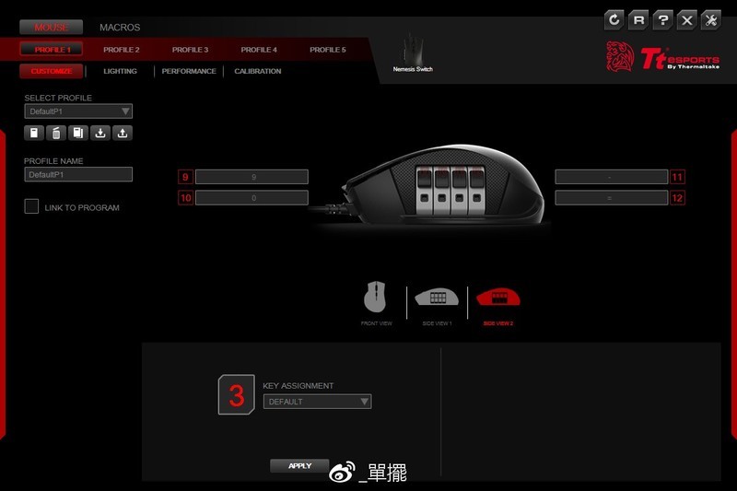Click the button 9 assignment field

(x=252, y=177)
